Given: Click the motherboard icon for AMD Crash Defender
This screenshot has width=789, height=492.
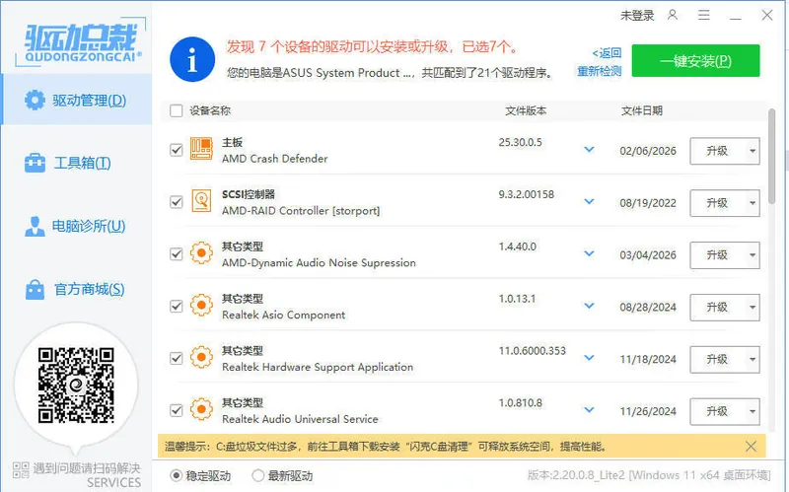Looking at the screenshot, I should coord(201,149).
